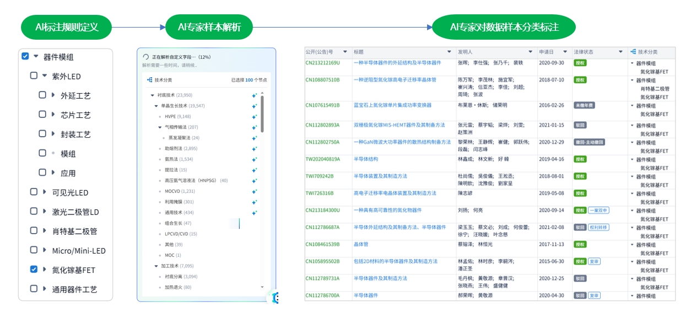
Task: Open the 申请日 column dropdown arrow
Action: pos(565,52)
